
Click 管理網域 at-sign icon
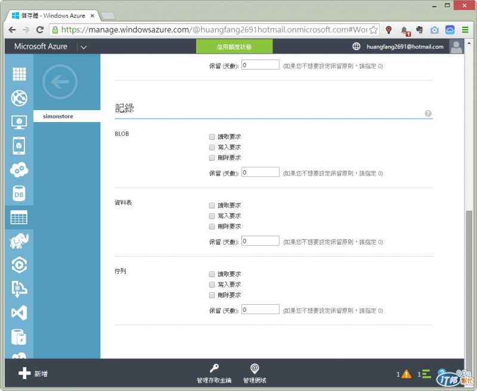click(x=255, y=368)
